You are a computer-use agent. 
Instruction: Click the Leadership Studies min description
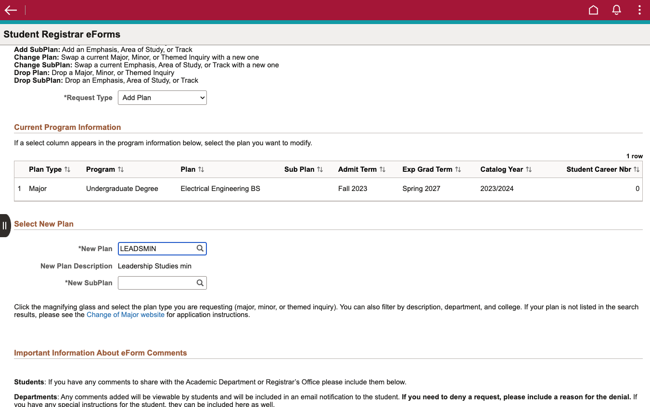pyautogui.click(x=154, y=266)
